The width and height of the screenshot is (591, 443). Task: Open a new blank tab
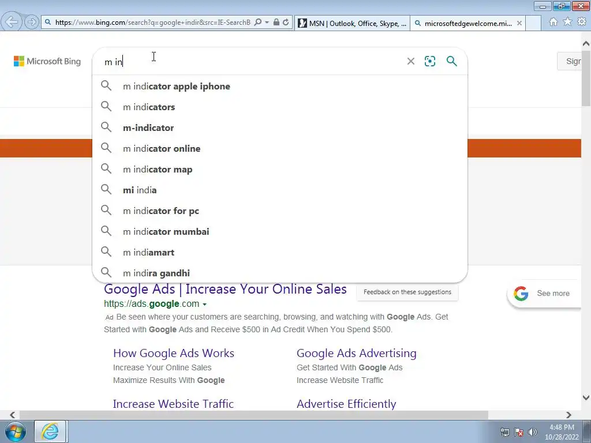coord(533,23)
